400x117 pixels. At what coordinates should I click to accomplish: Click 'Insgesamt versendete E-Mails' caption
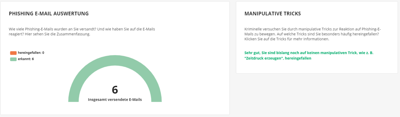[x=115, y=99]
